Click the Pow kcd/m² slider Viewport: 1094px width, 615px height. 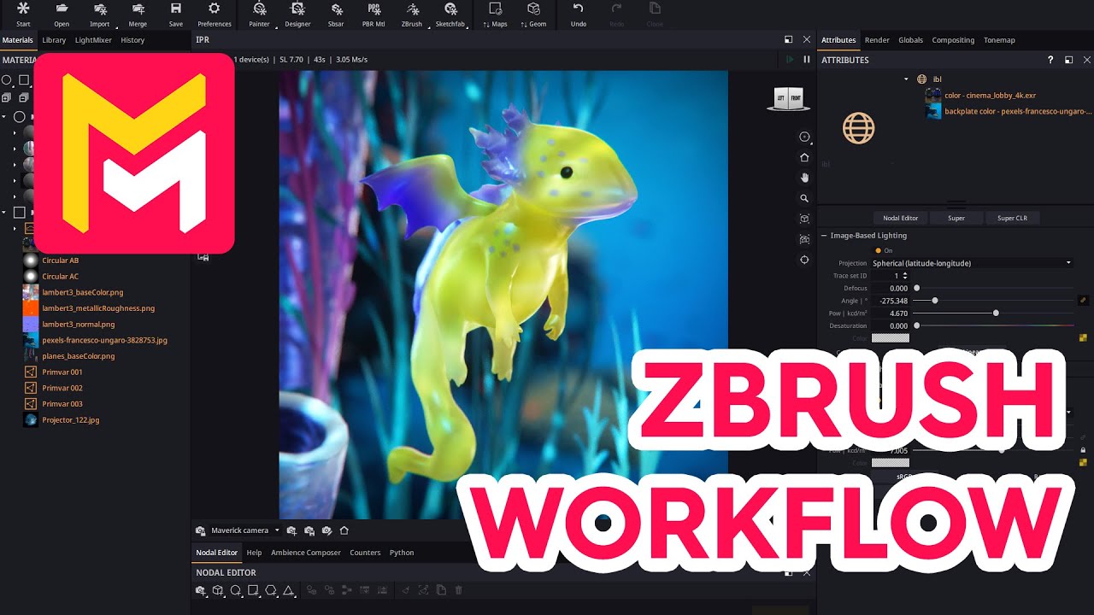[x=994, y=313]
